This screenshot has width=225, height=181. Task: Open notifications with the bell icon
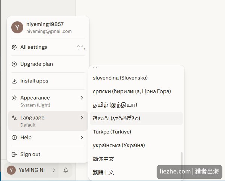[x=66, y=170]
